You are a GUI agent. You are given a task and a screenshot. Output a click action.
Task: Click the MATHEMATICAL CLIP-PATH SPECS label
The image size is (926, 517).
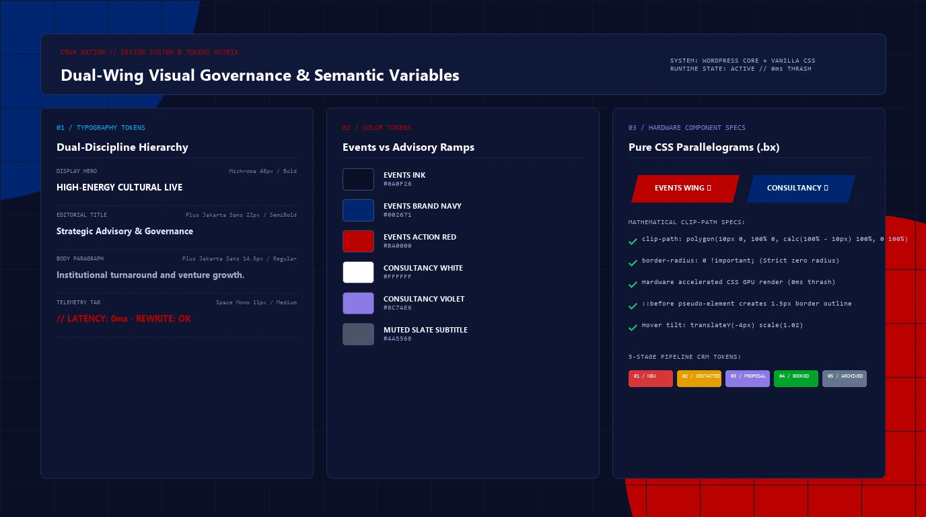pos(686,222)
